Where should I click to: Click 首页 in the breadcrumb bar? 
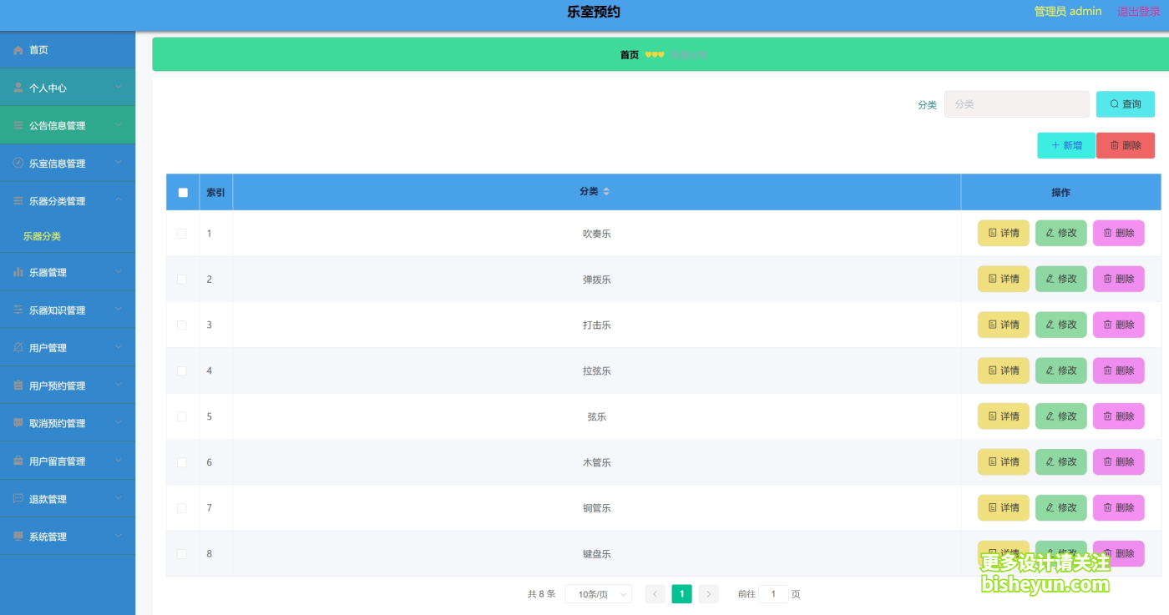click(x=630, y=55)
